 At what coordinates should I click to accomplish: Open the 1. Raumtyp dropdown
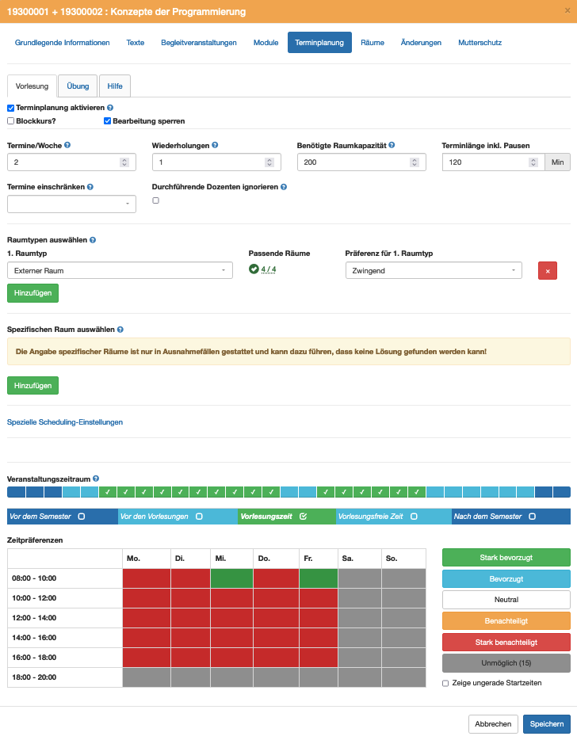pyautogui.click(x=120, y=270)
